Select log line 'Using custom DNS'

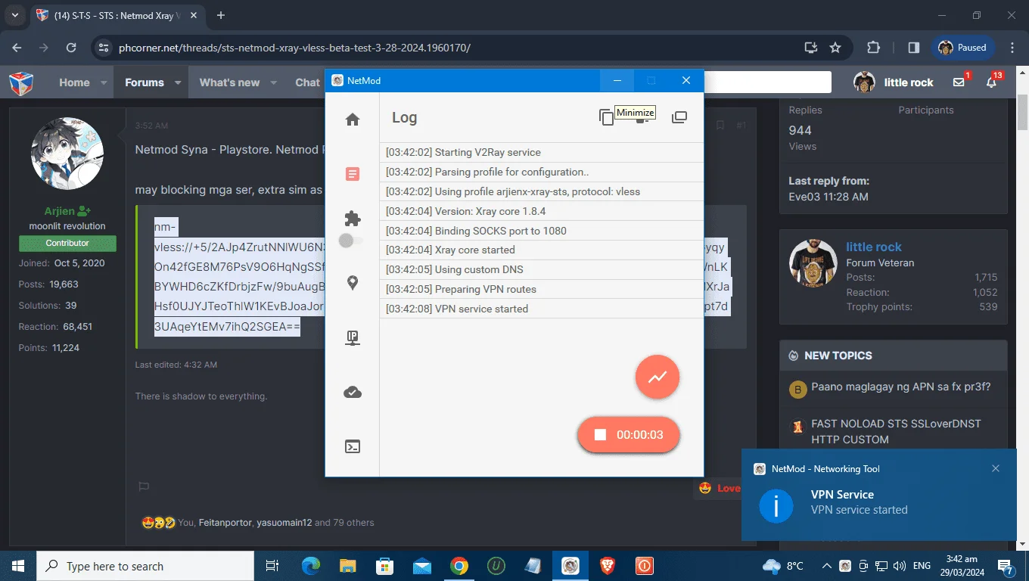point(542,269)
